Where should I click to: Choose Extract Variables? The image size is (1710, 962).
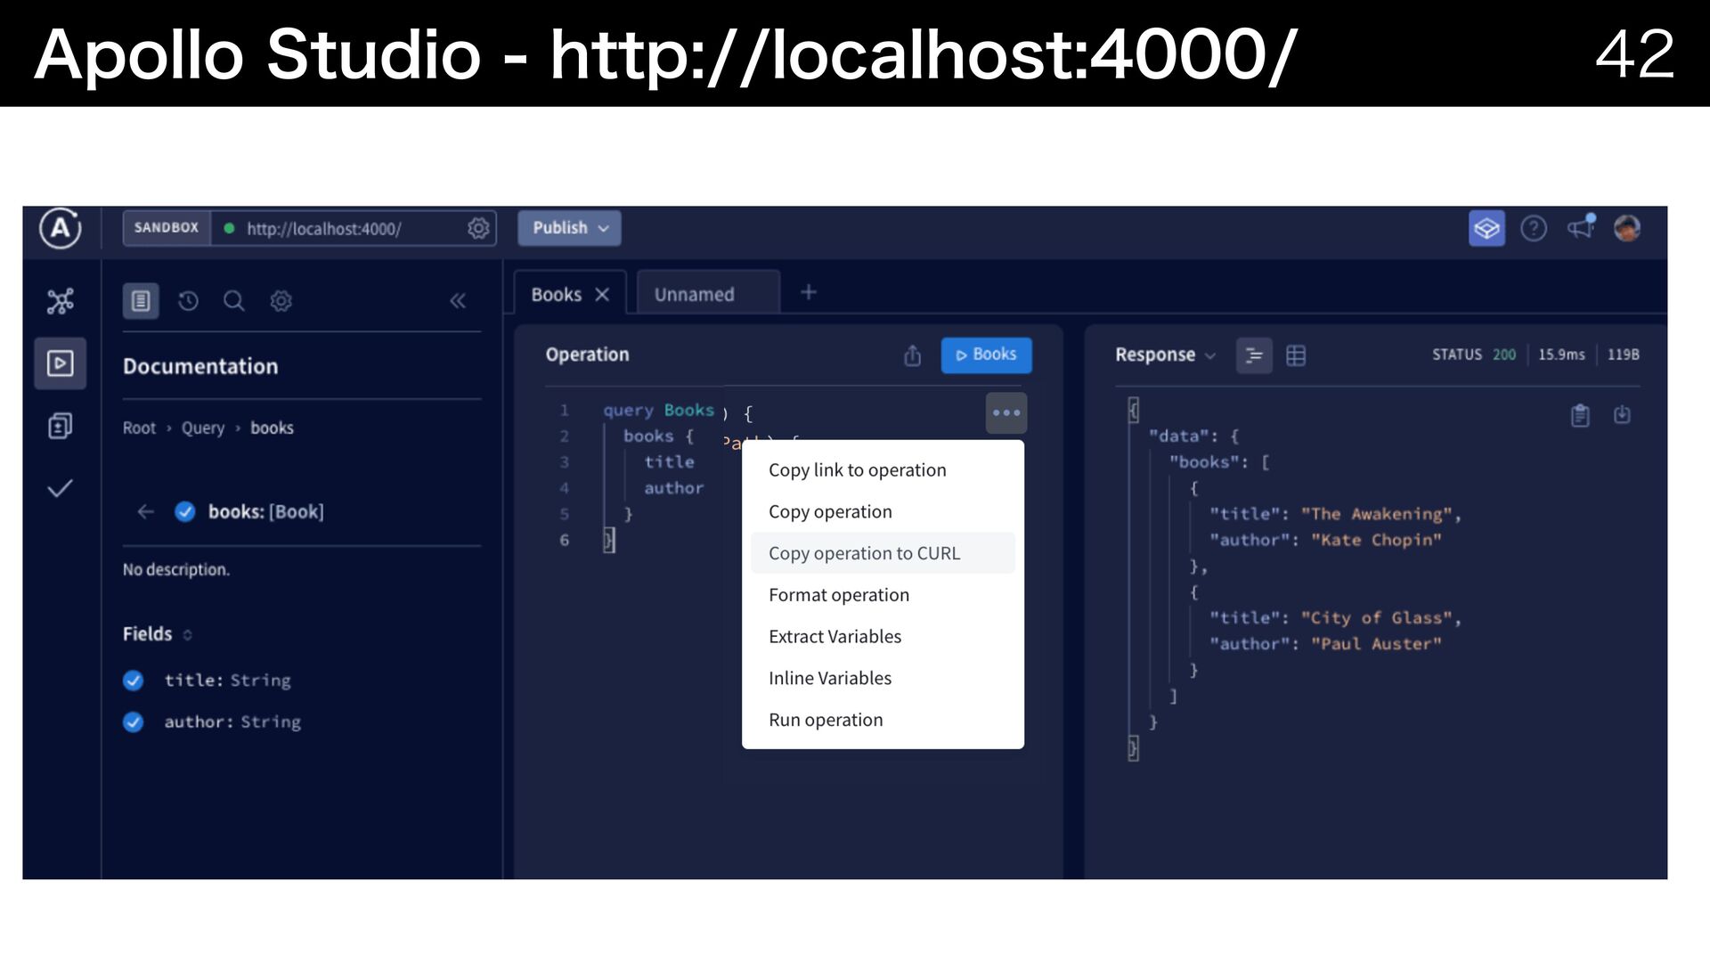(x=883, y=637)
